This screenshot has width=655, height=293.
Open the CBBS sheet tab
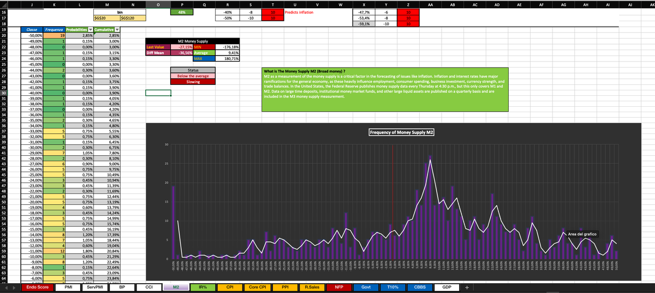pos(420,286)
